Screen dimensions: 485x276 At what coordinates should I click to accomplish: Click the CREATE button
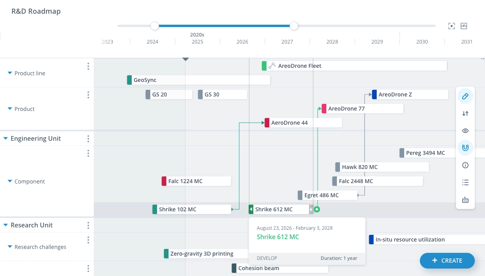(447, 261)
